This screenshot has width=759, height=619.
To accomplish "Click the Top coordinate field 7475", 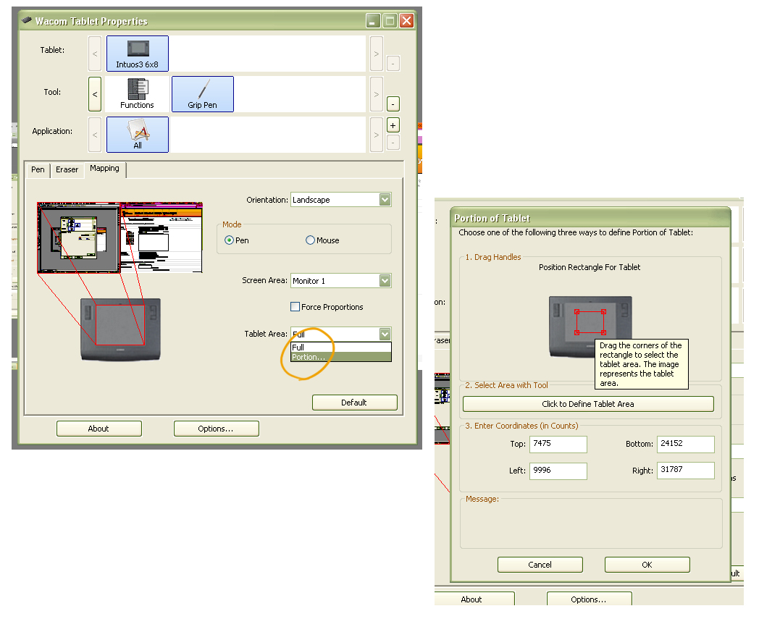I will click(x=558, y=444).
